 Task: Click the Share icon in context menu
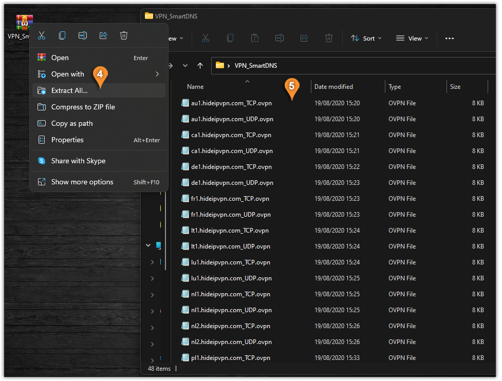point(103,35)
